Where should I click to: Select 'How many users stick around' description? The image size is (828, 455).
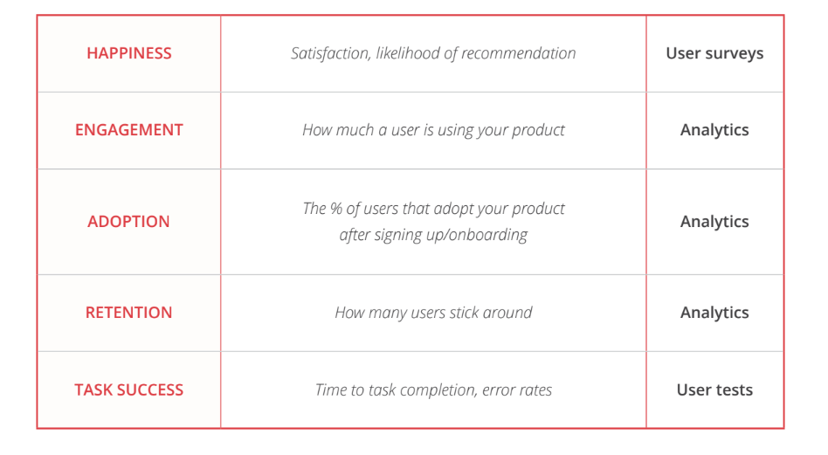433,313
